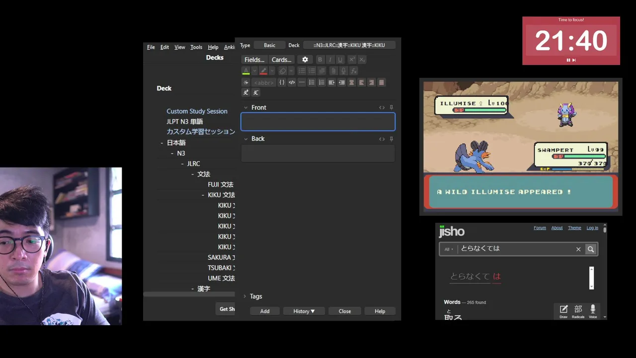
Task: Open the Custom Study Session deck
Action: pos(197,111)
